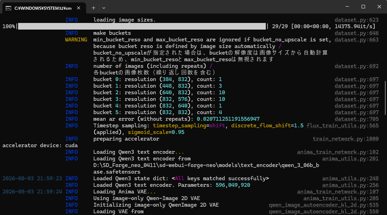Viewport: 387px width, 215px height.
Task: Click the min_bucket_reso warning message first line
Action: click(x=212, y=40)
